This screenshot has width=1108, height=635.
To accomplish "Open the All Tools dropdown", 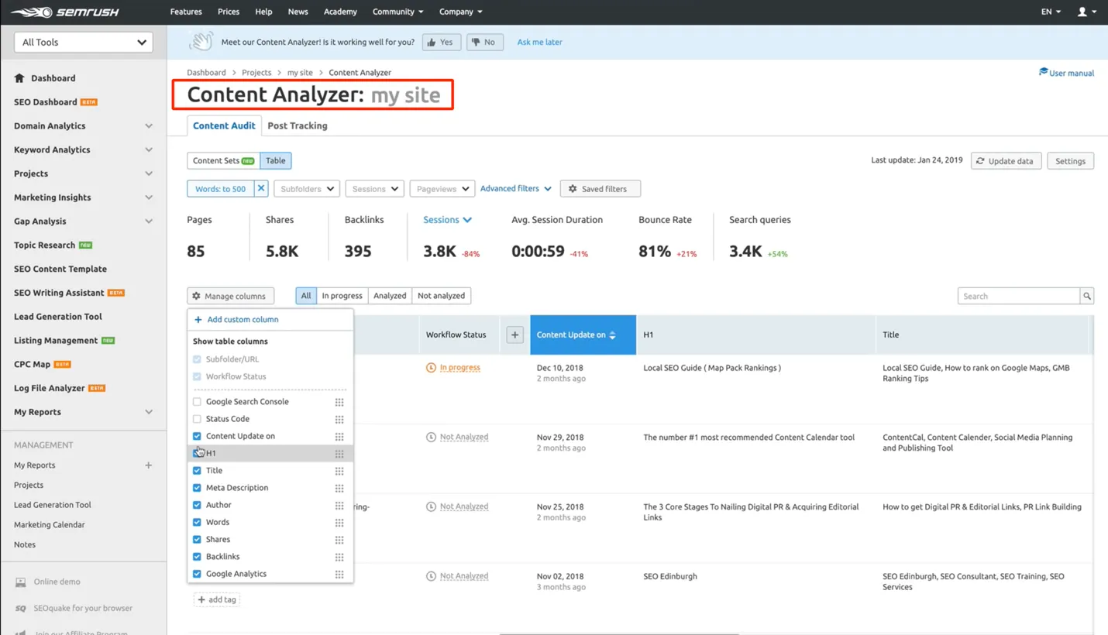I will click(84, 43).
